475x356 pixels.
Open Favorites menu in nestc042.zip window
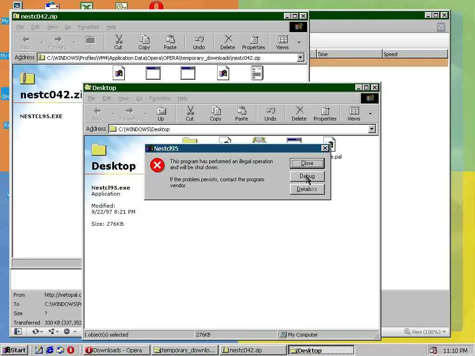89,27
